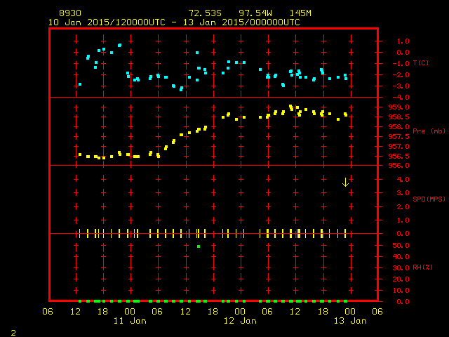
Task: Click the 00 hour label above 12 Jan
Action: click(240, 312)
